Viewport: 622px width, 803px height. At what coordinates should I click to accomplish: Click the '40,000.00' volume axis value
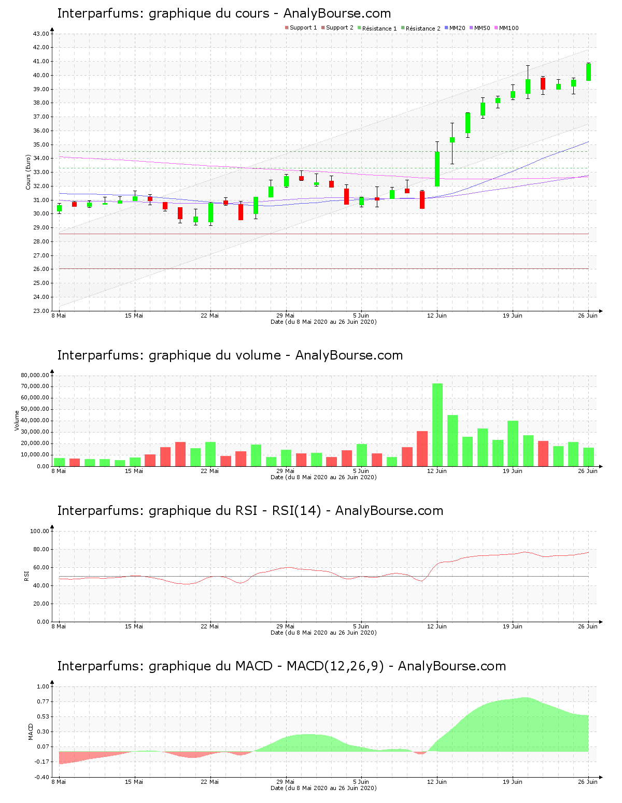pyautogui.click(x=35, y=421)
